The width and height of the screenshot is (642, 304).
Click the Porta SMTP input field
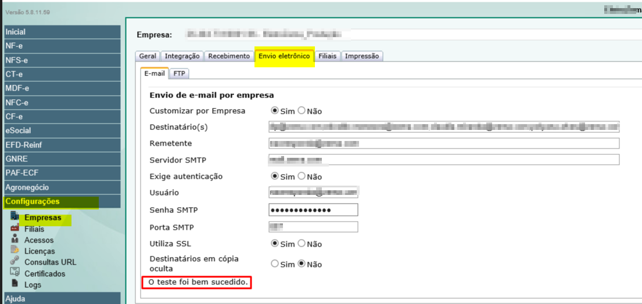[313, 227]
